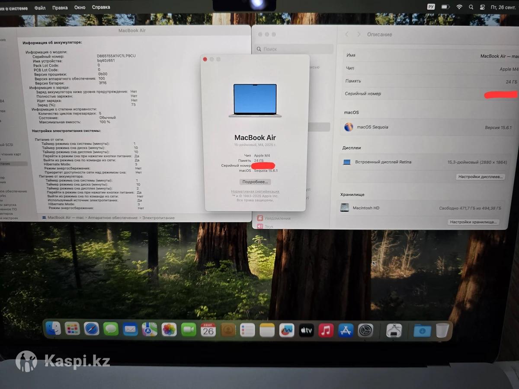This screenshot has height=389, width=519.
Task: Launch the Music app from Dock
Action: 326,331
